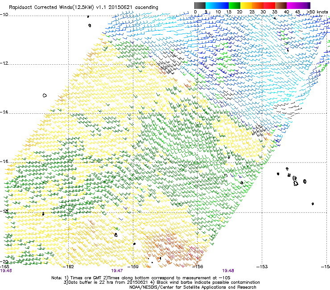
Task: Click the latitude label -18
Action: pos(4,211)
